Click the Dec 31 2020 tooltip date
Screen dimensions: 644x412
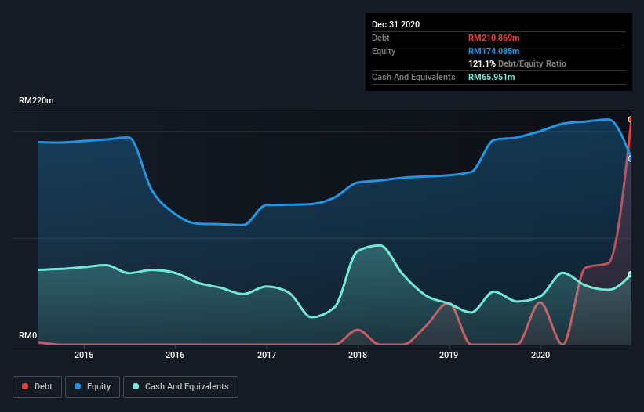coord(395,24)
